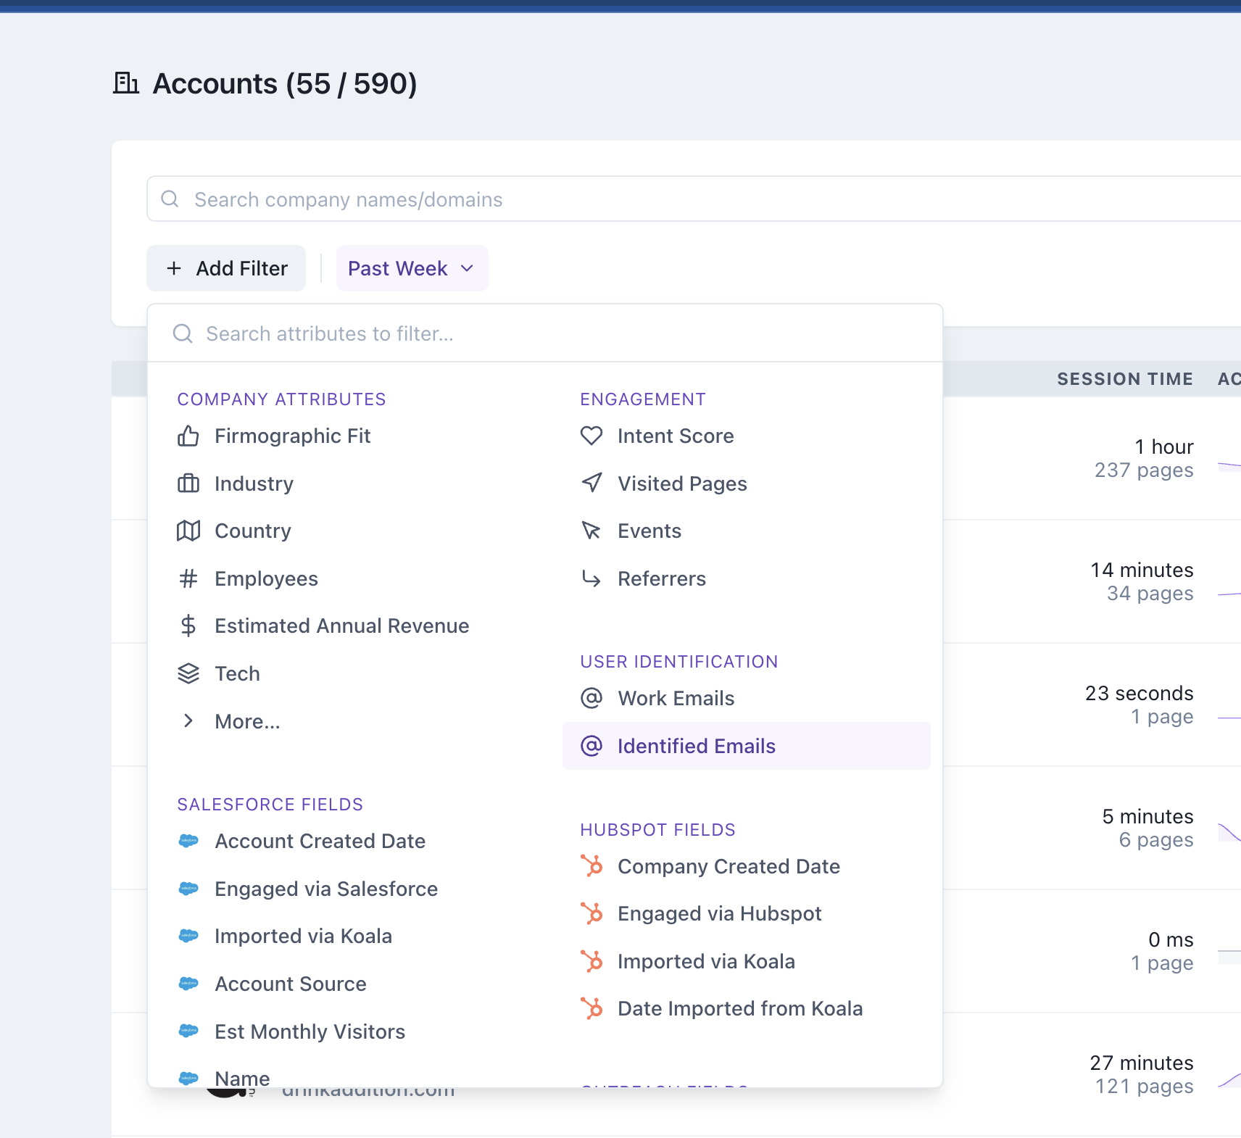The width and height of the screenshot is (1241, 1138).
Task: Expand More company attributes
Action: (x=247, y=721)
